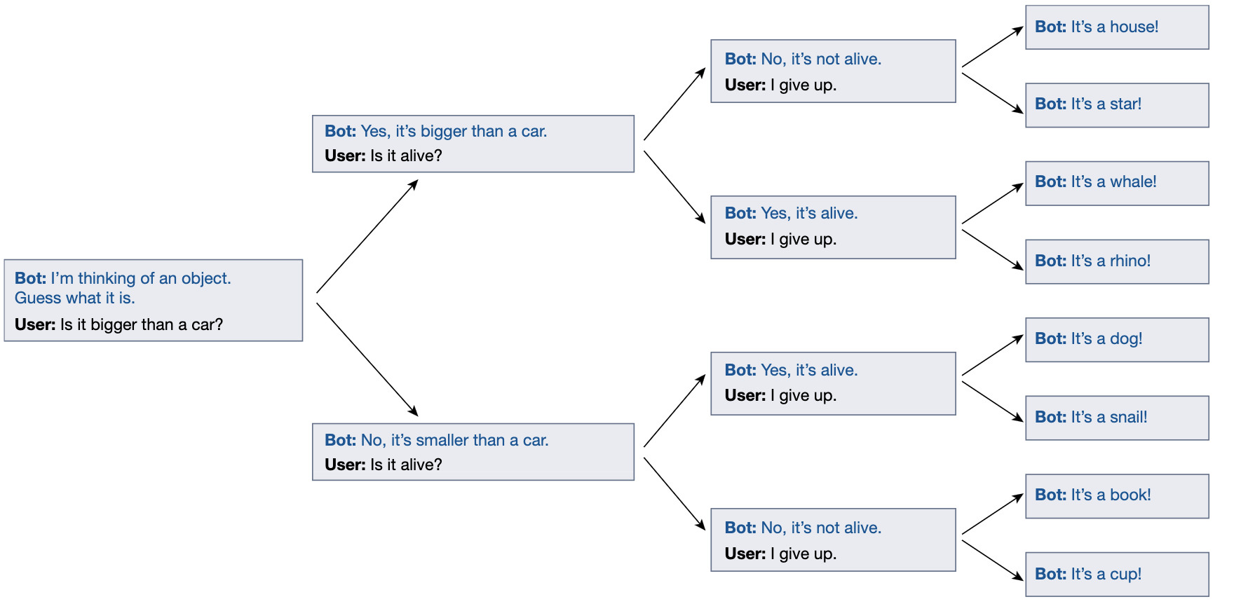Select the "No, it's smaller than a car" box
The image size is (1248, 604).
tap(473, 451)
